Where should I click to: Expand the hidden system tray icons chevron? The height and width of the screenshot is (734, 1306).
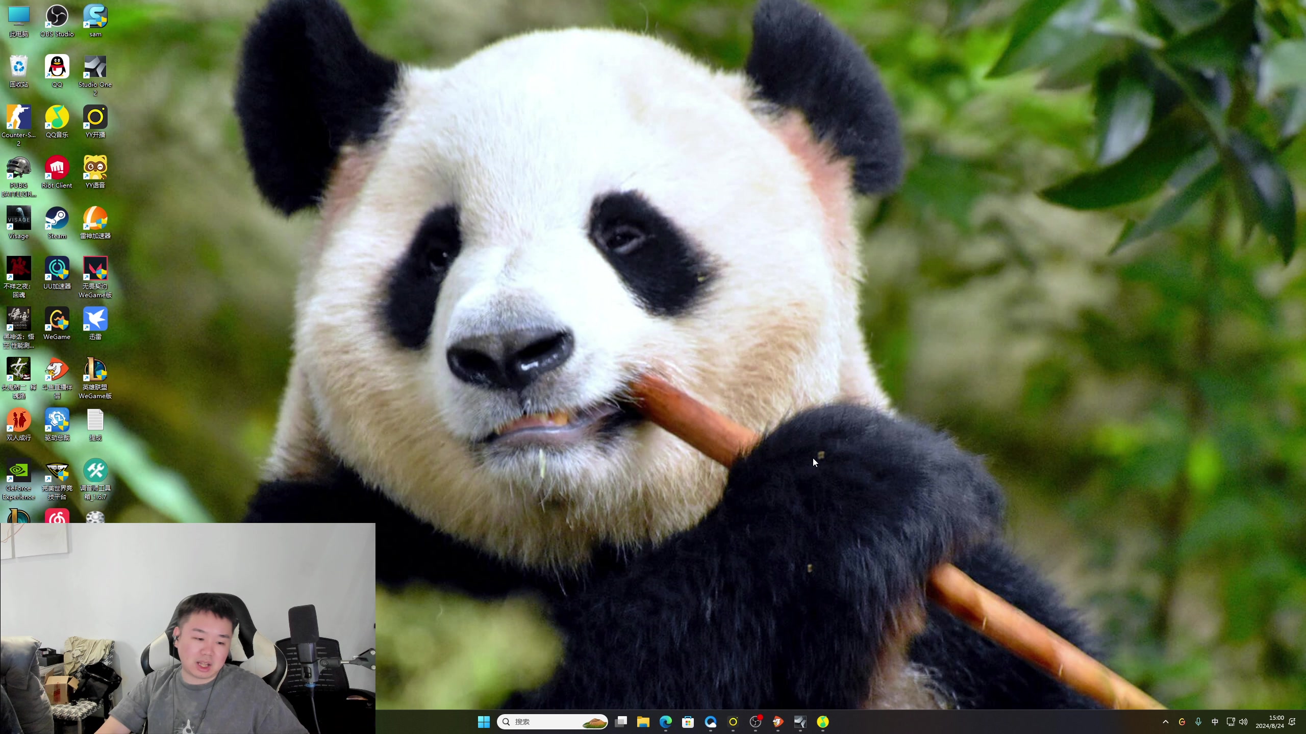click(1166, 722)
